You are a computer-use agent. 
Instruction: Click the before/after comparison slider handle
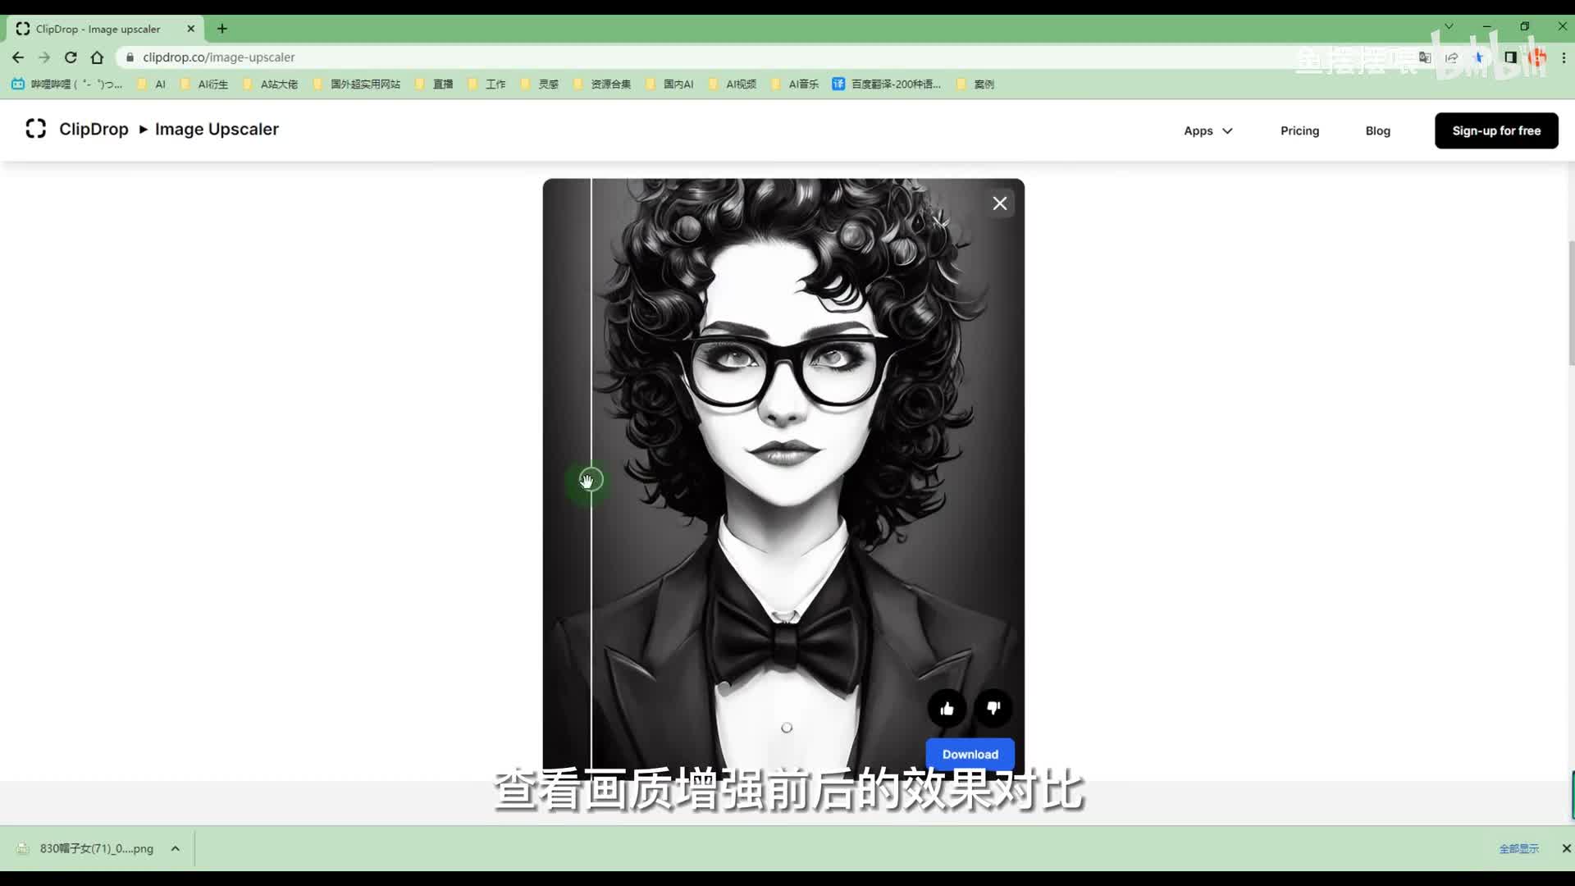591,480
